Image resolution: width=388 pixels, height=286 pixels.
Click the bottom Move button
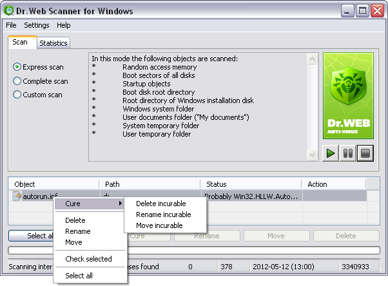click(276, 236)
